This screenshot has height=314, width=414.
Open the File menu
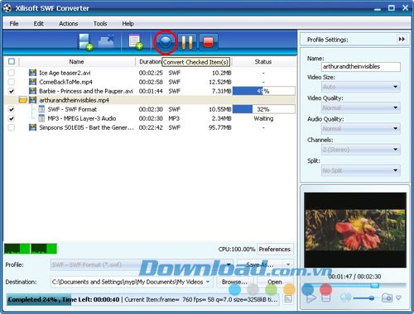point(14,23)
